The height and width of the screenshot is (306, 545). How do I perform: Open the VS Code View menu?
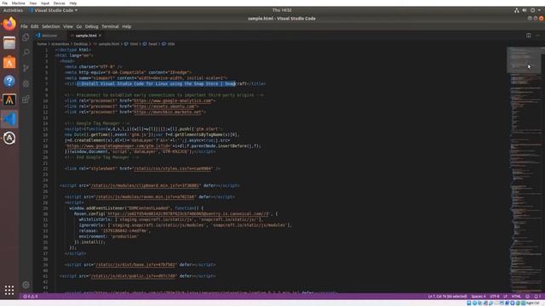coord(68,26)
